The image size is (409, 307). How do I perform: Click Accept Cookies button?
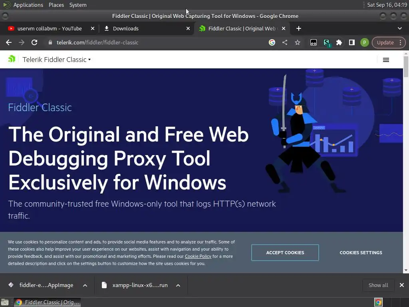point(285,253)
